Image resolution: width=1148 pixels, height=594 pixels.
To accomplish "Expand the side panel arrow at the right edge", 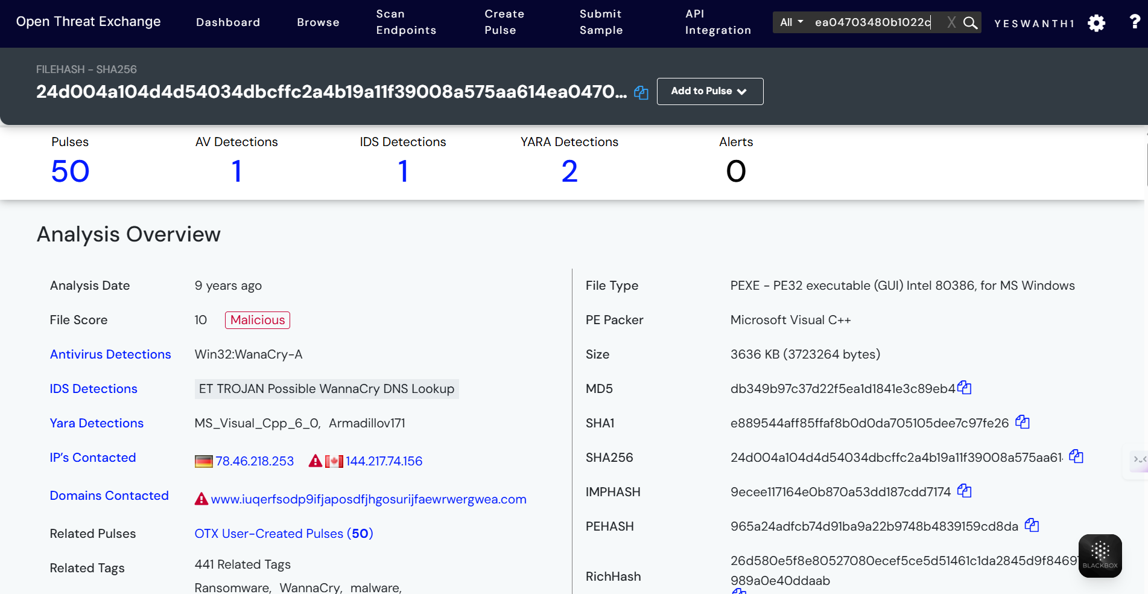I will pyautogui.click(x=1139, y=460).
